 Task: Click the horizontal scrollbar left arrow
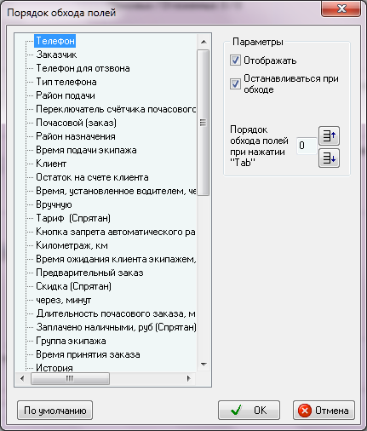22,378
